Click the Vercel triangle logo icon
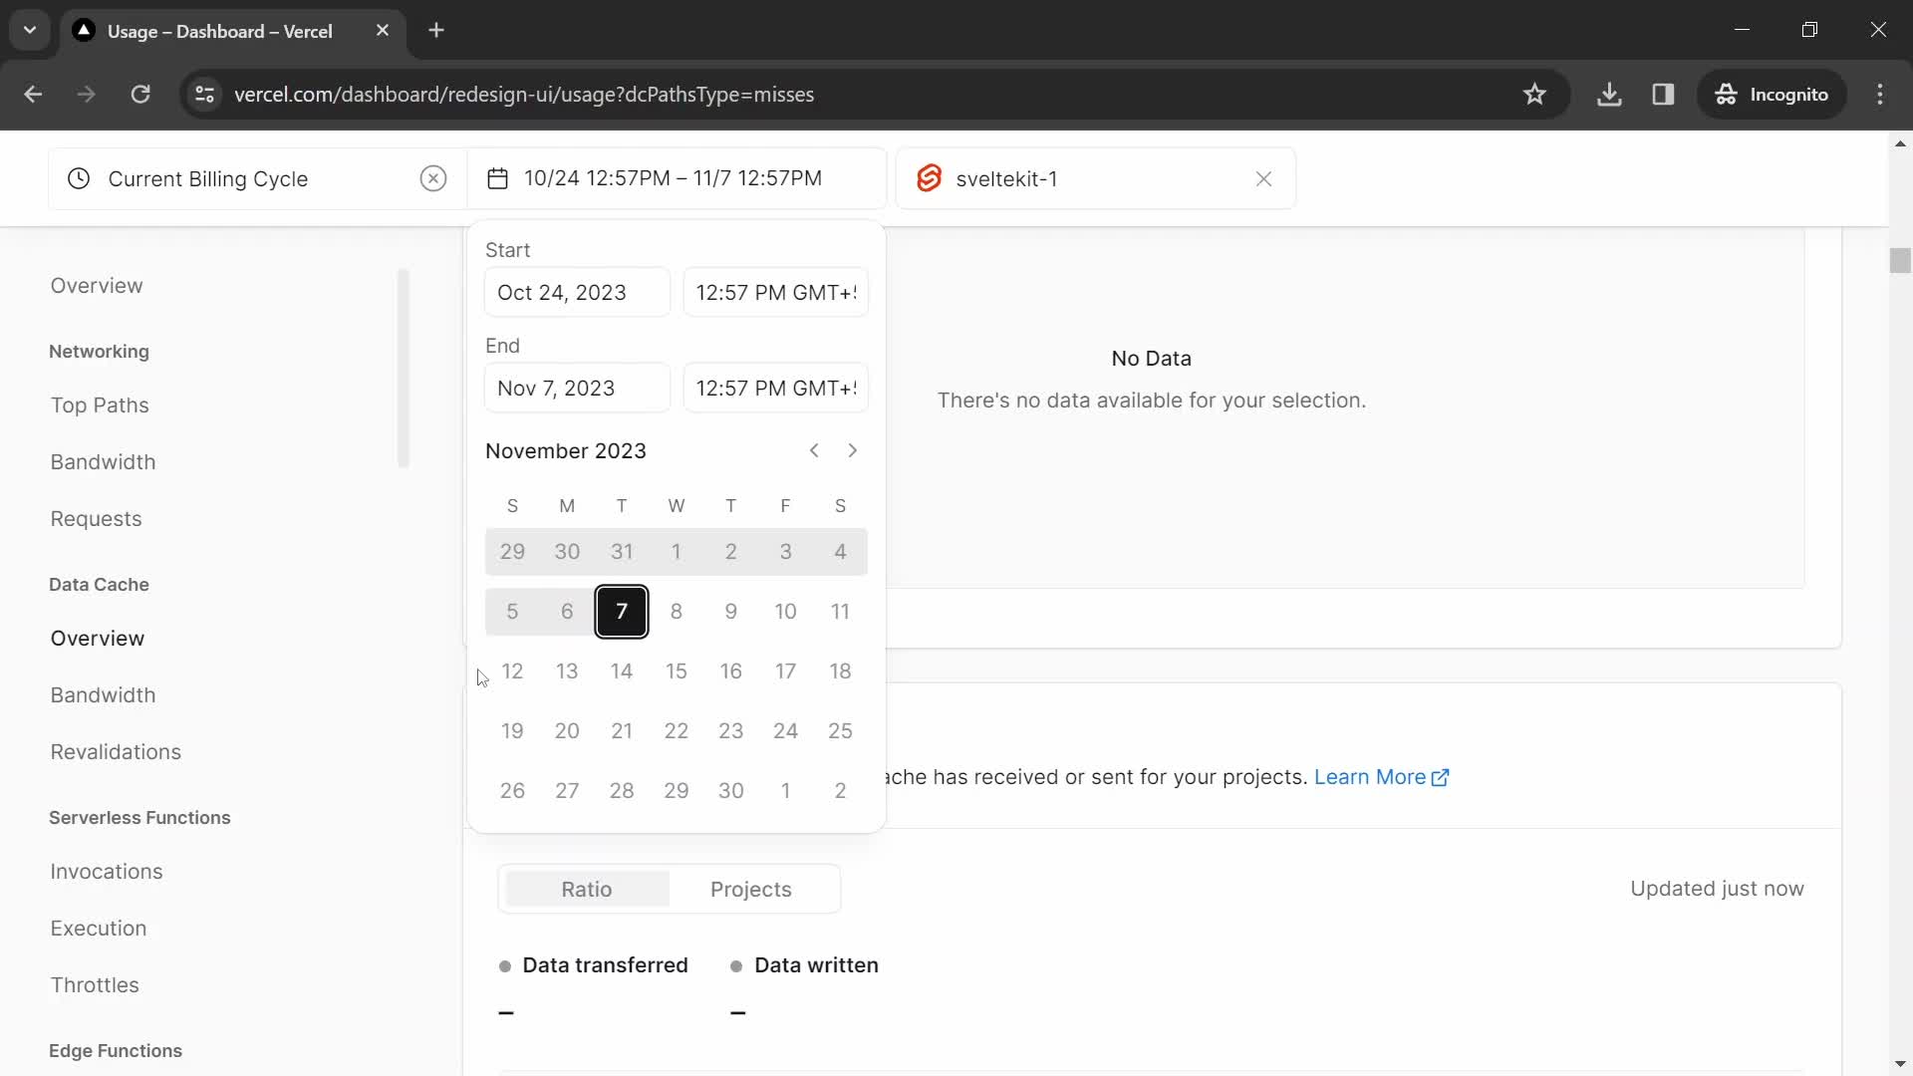 click(83, 30)
